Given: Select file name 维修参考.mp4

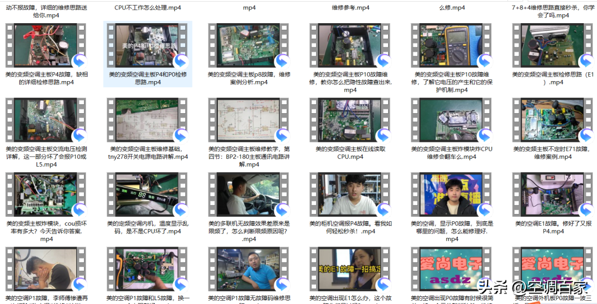Looking at the screenshot, I should [x=350, y=7].
